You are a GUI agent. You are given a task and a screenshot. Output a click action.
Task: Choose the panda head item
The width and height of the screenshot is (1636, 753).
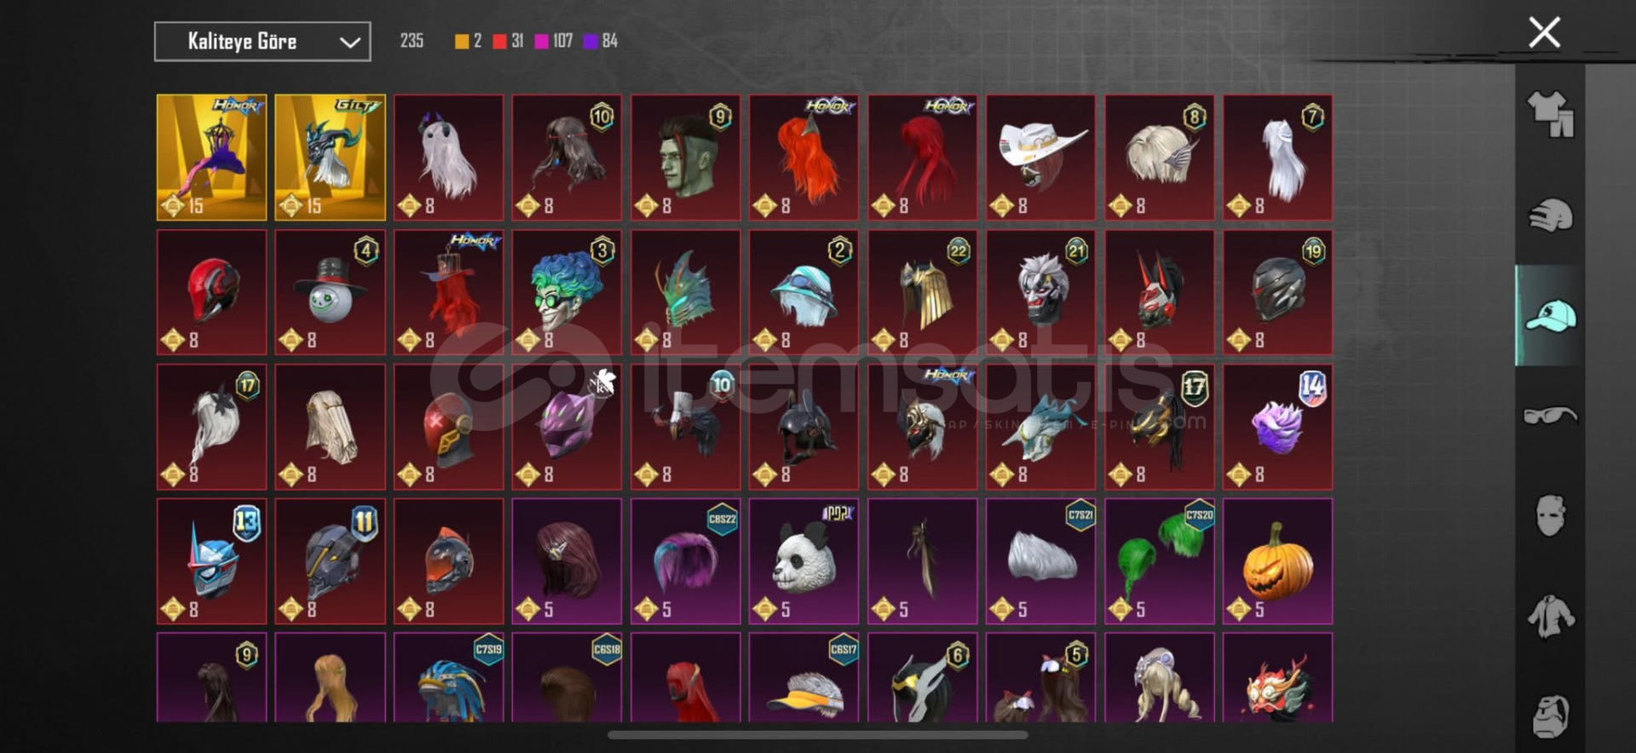804,561
